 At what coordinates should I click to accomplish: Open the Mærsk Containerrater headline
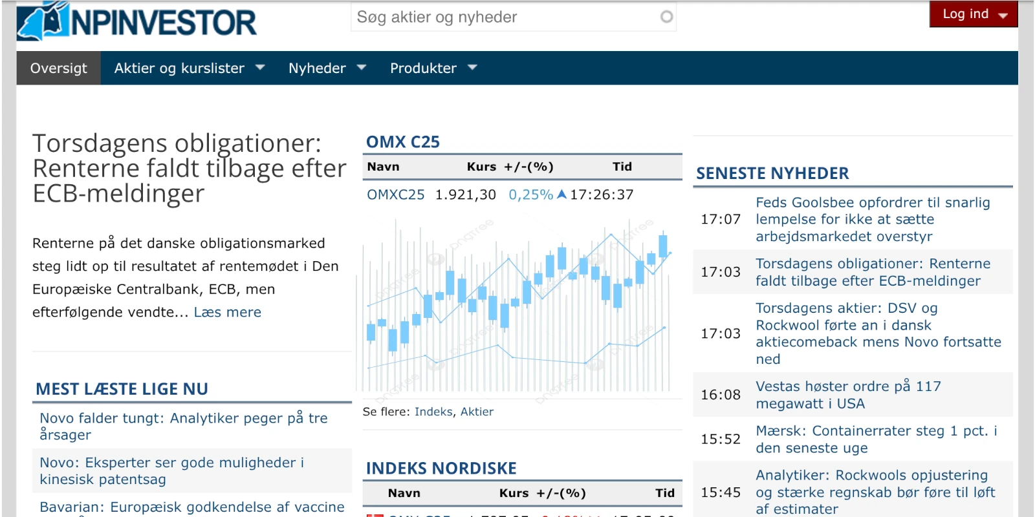pyautogui.click(x=876, y=439)
